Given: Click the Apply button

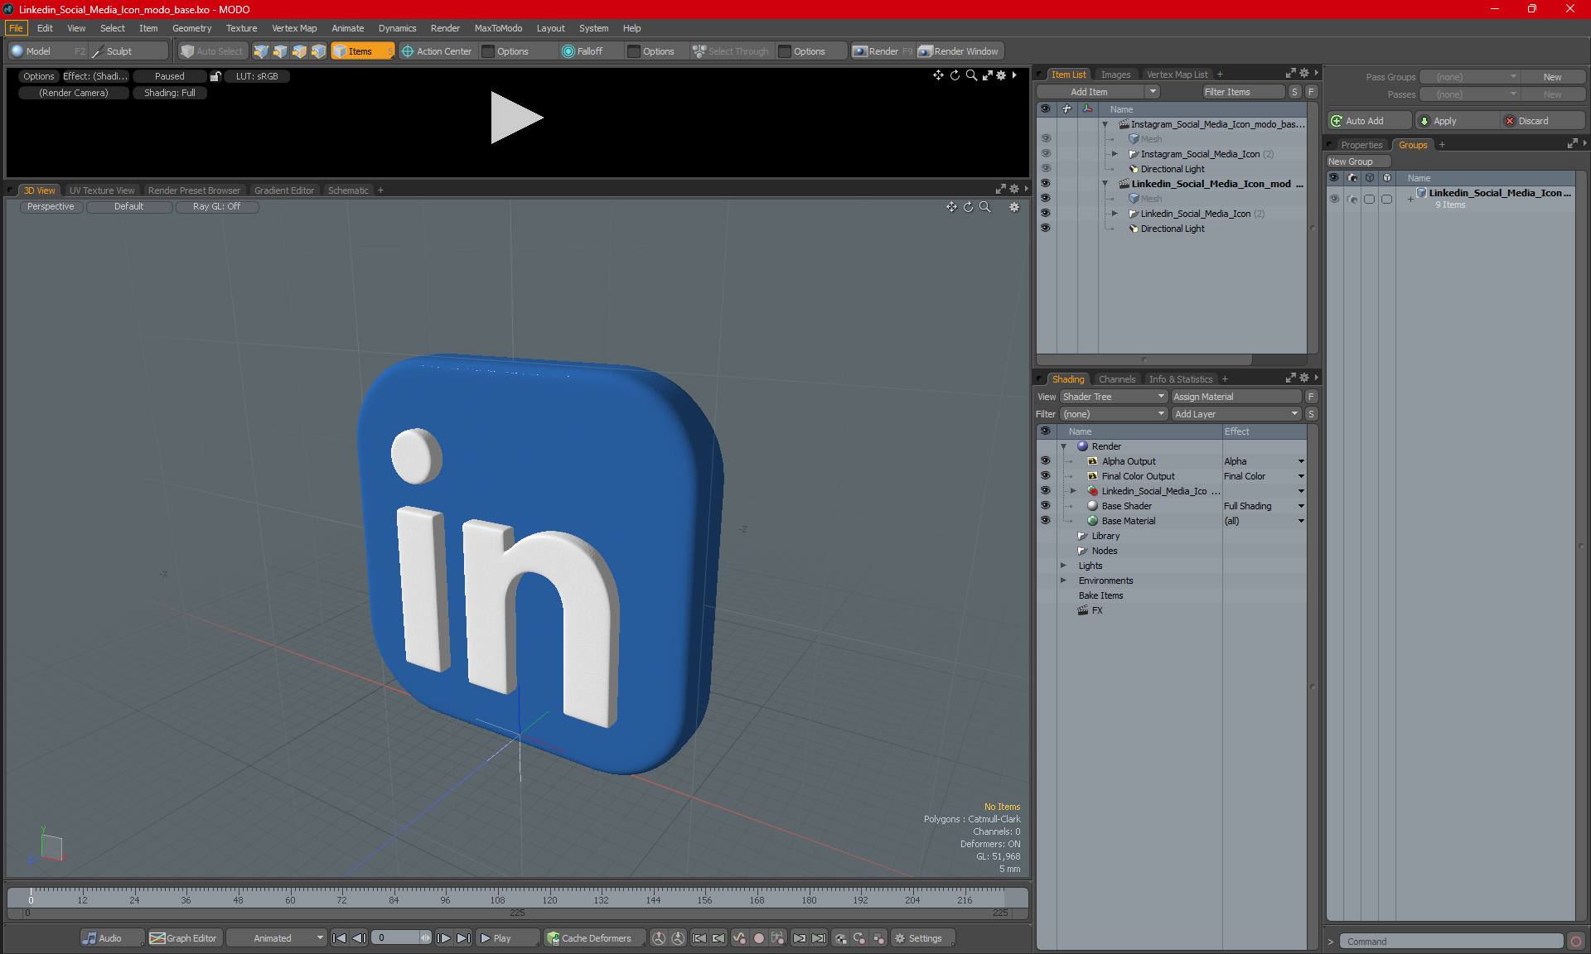Looking at the screenshot, I should click(1456, 121).
